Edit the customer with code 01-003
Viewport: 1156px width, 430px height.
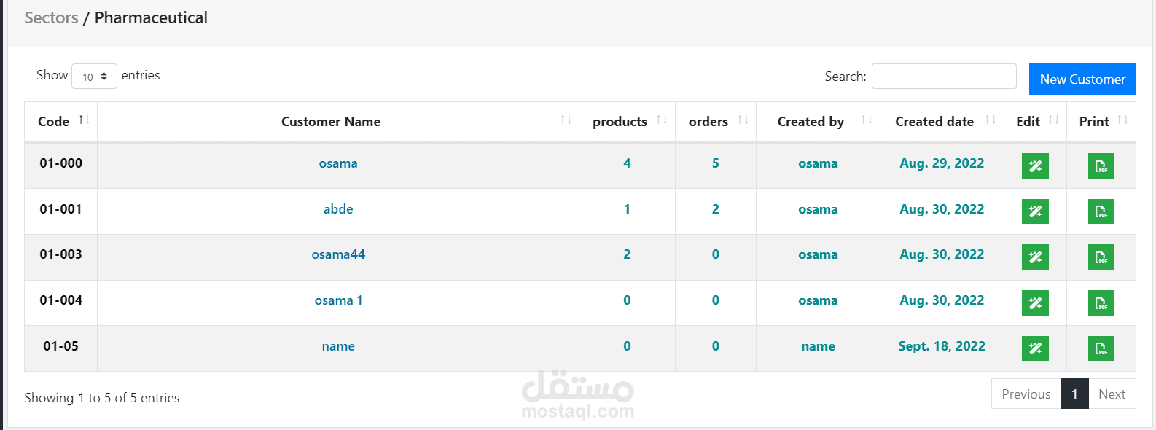(x=1035, y=257)
